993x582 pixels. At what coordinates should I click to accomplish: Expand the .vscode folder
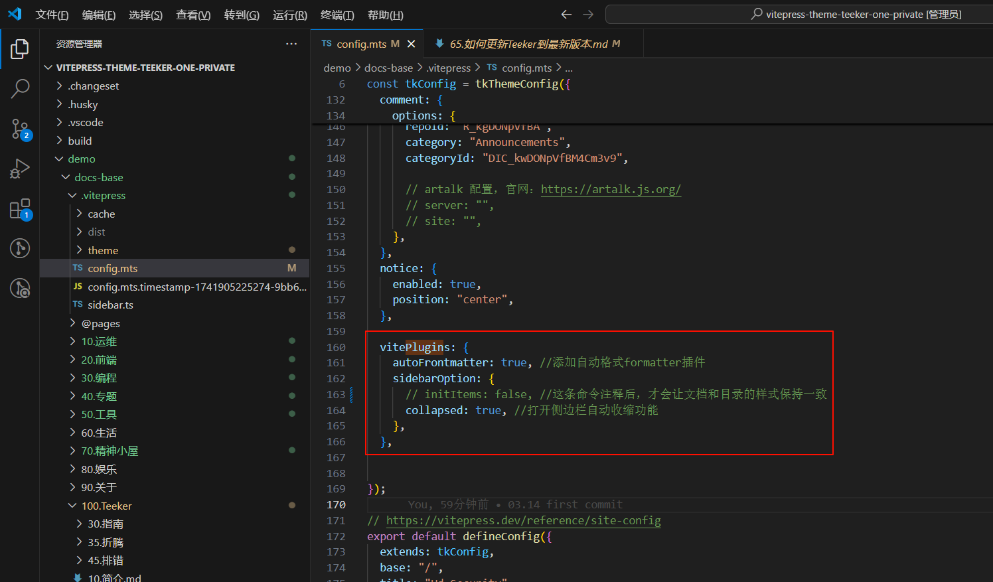pyautogui.click(x=86, y=122)
